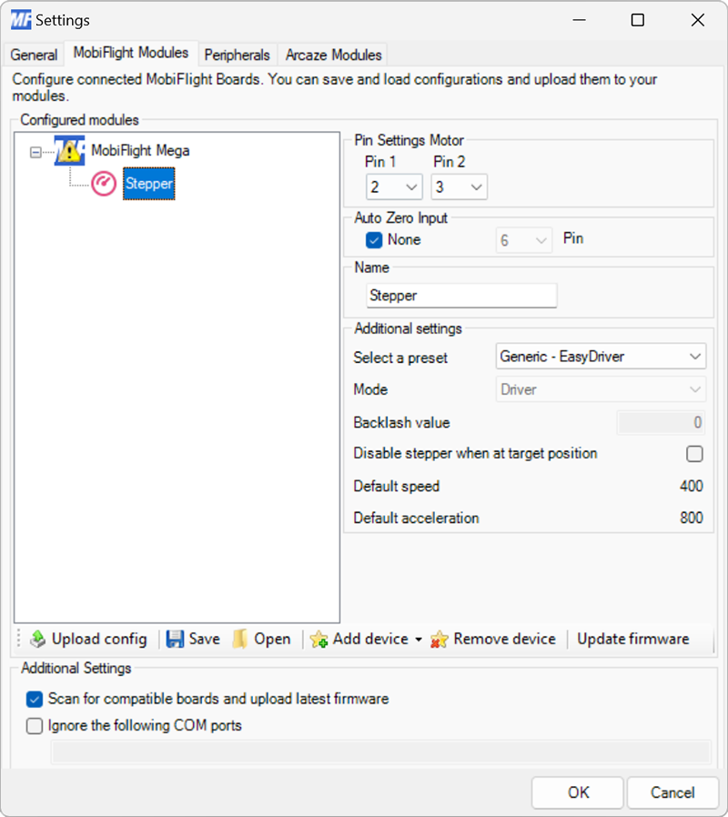Check Ignore the following COM ports
The width and height of the screenshot is (728, 817).
pyautogui.click(x=35, y=726)
